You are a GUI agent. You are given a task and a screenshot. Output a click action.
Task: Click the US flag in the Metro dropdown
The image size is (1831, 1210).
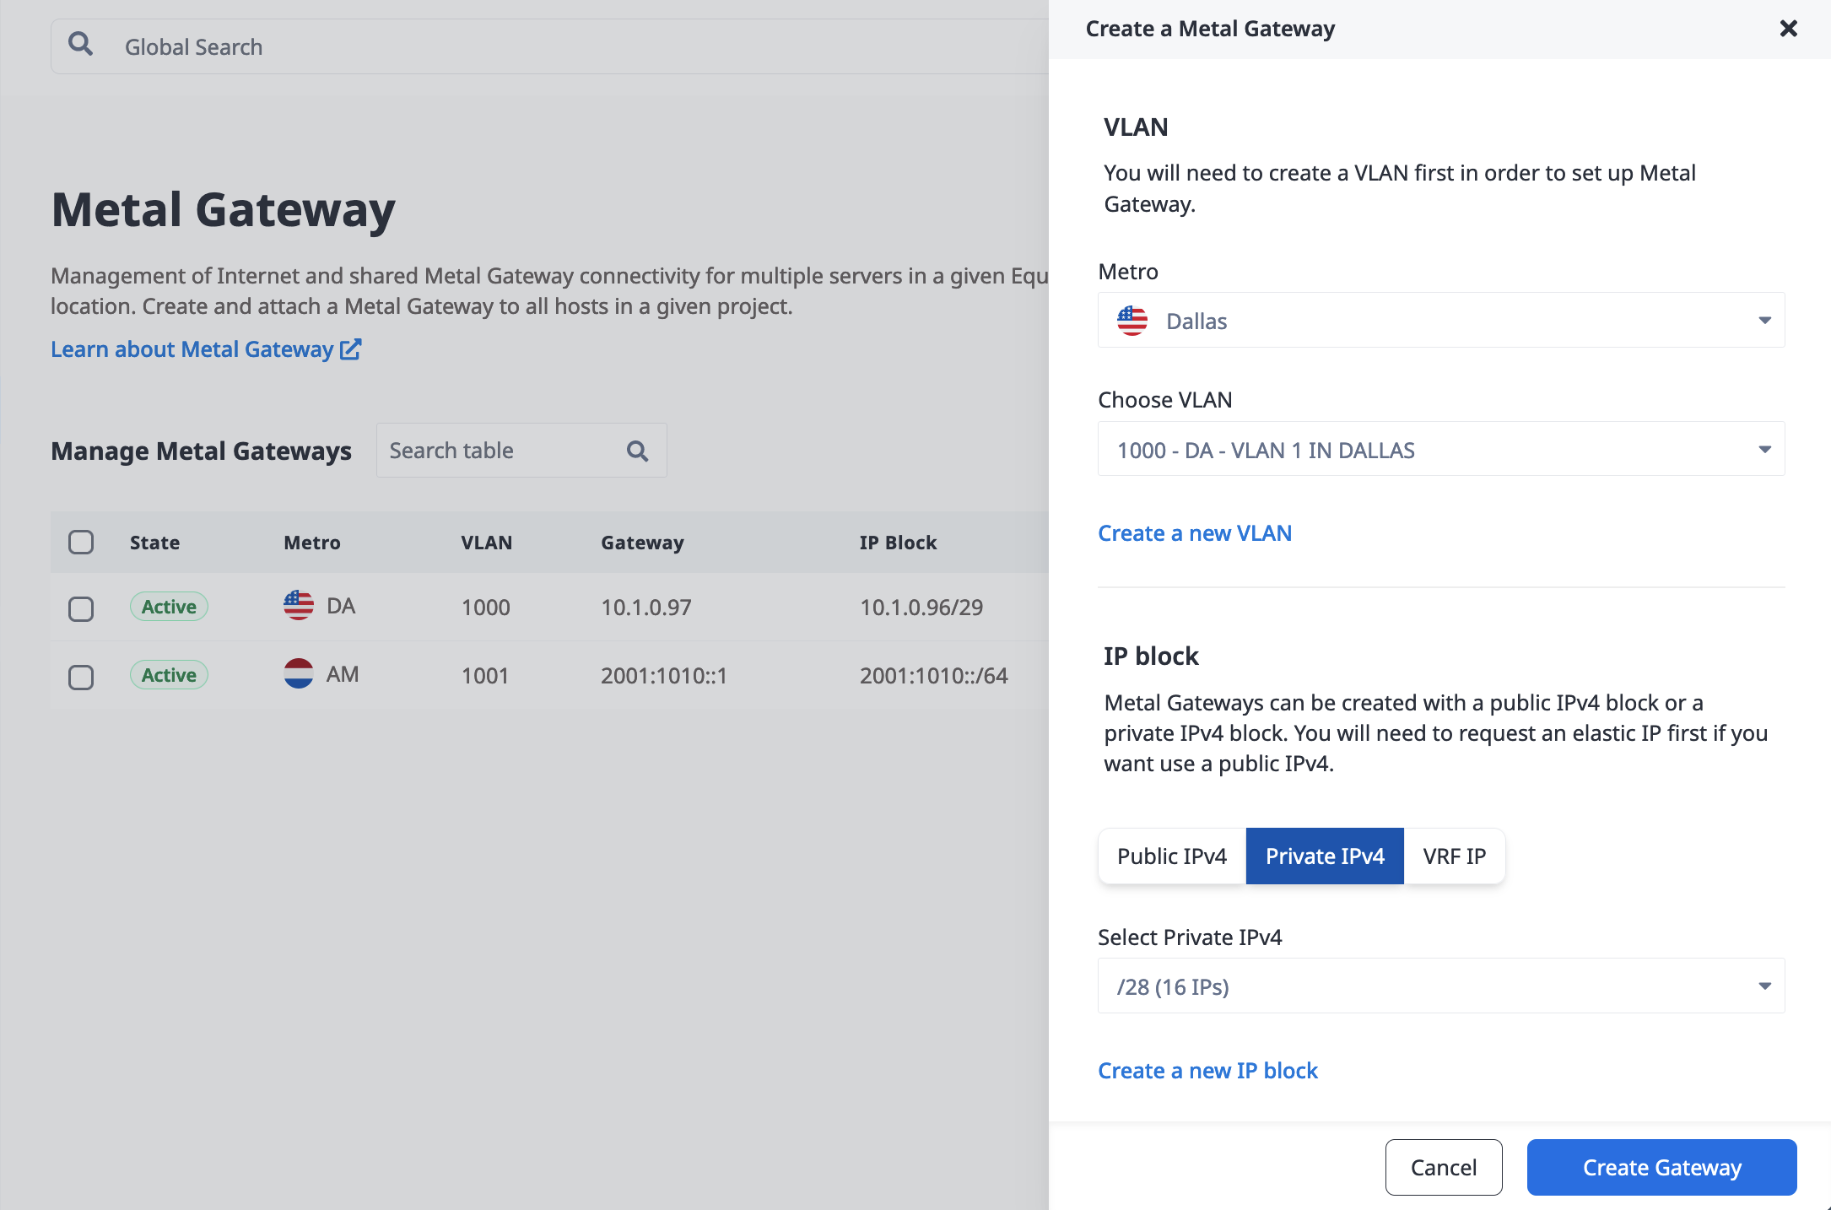coord(1132,321)
